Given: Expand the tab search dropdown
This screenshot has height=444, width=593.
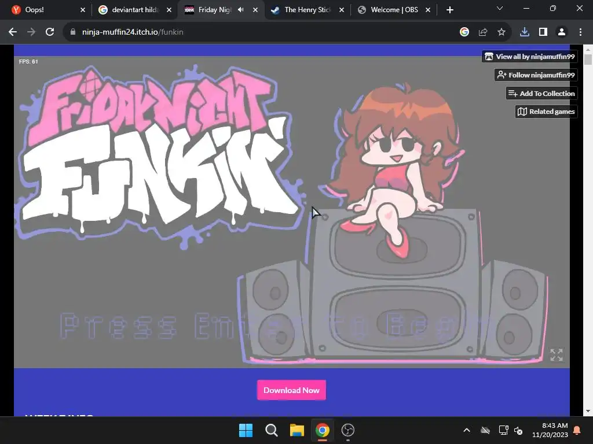Looking at the screenshot, I should click(x=500, y=8).
